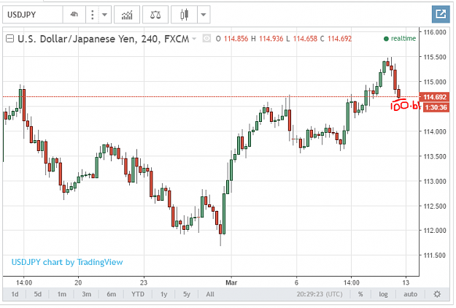Click the 113.000 price axis label

[435, 181]
